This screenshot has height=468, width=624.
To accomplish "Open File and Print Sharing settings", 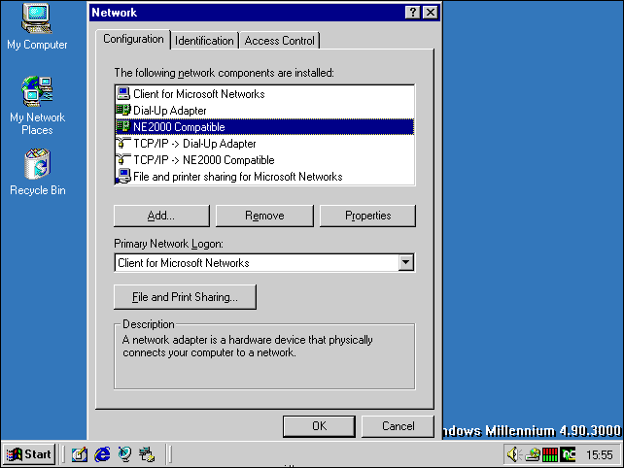I will coord(185,296).
